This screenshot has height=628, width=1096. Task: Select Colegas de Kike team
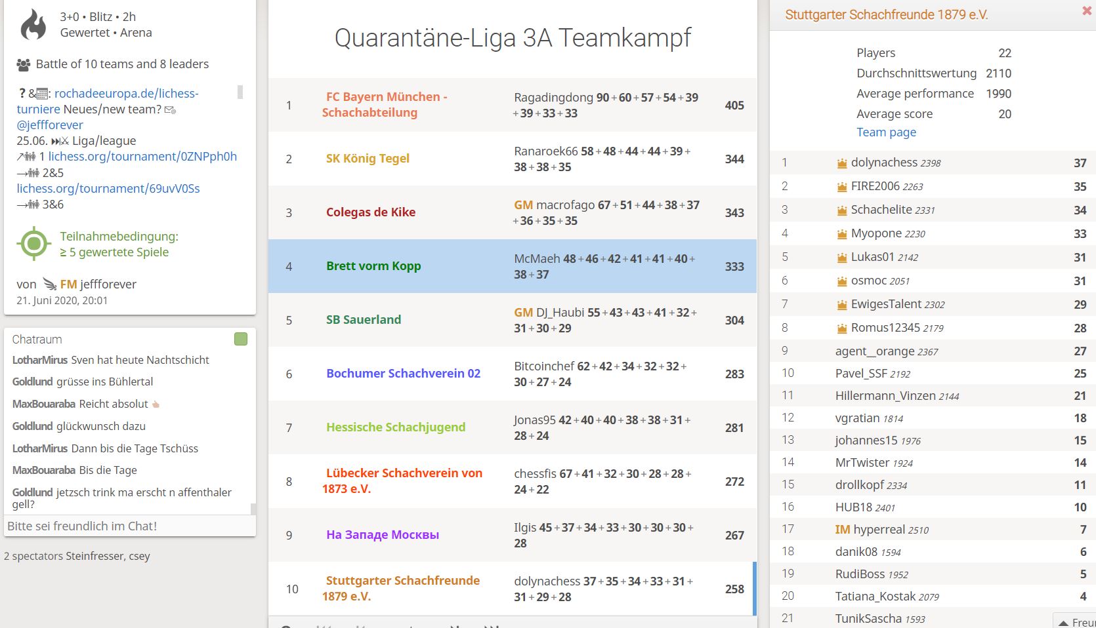(371, 212)
